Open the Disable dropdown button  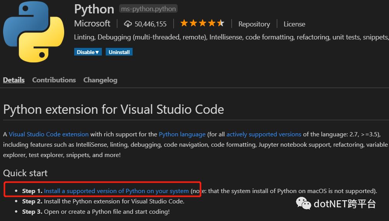point(88,52)
